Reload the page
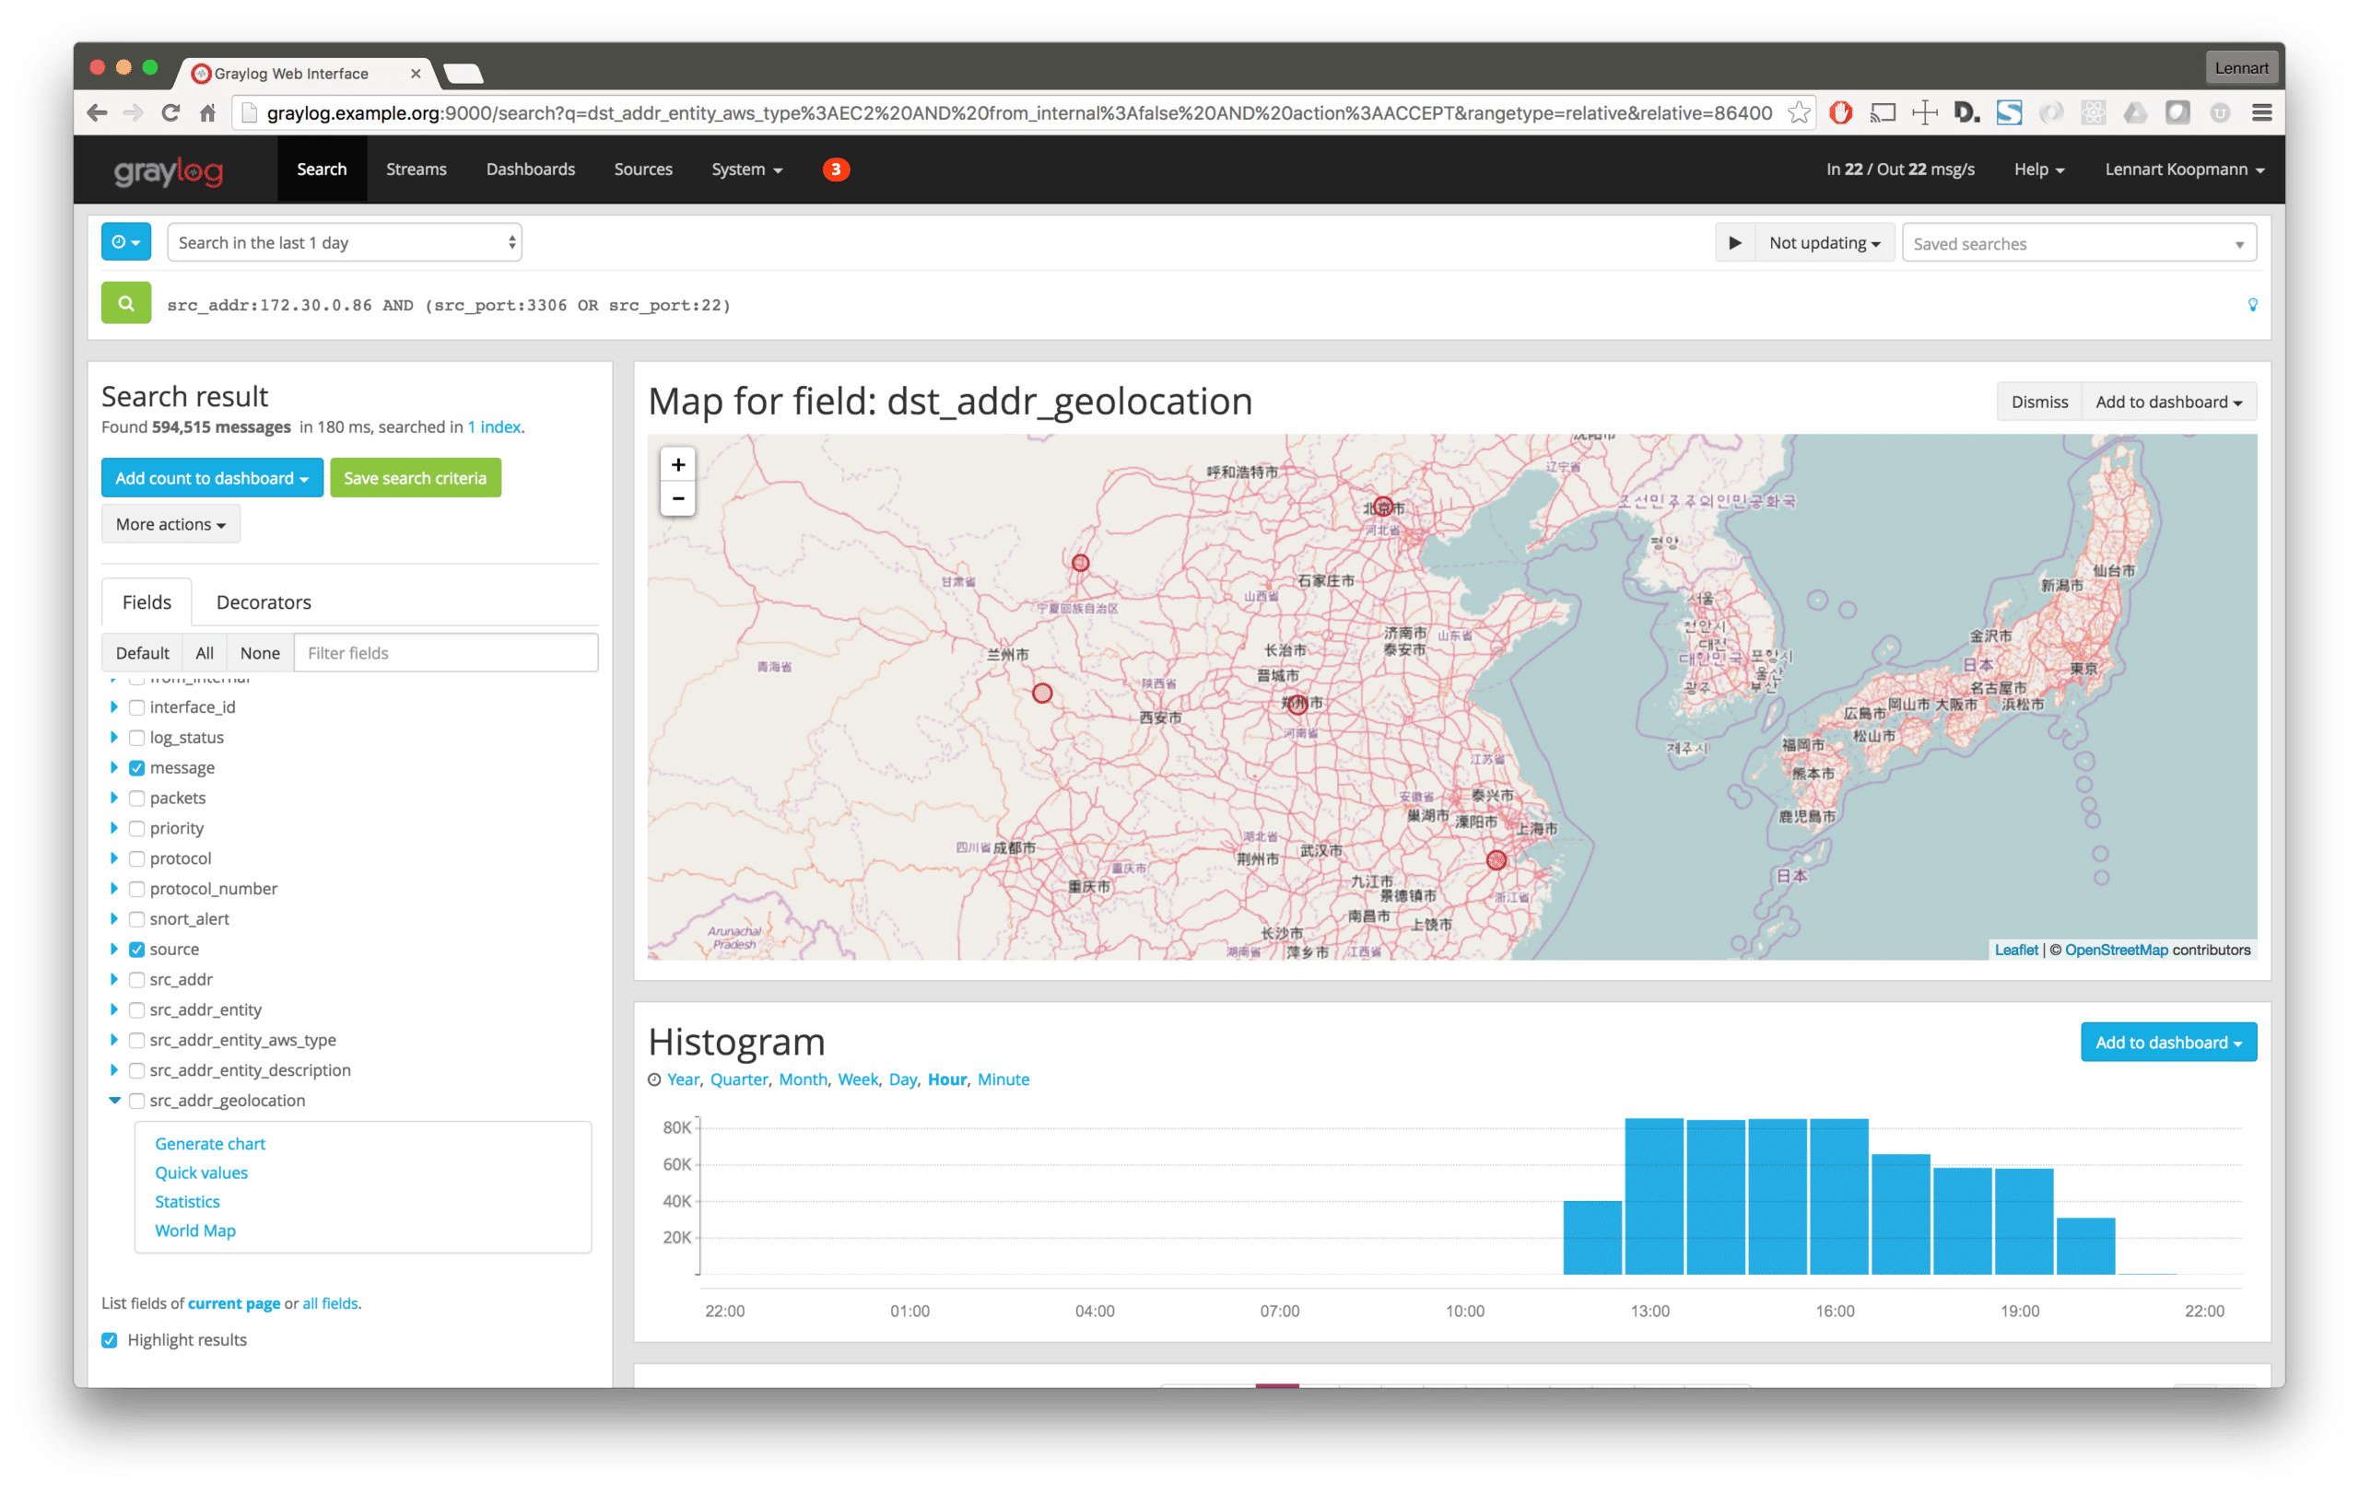The width and height of the screenshot is (2359, 1493). 170,112
